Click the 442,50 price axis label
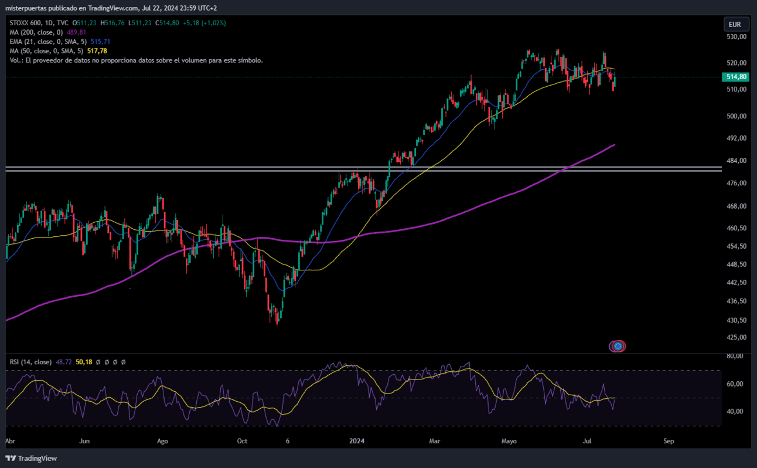 coord(736,283)
